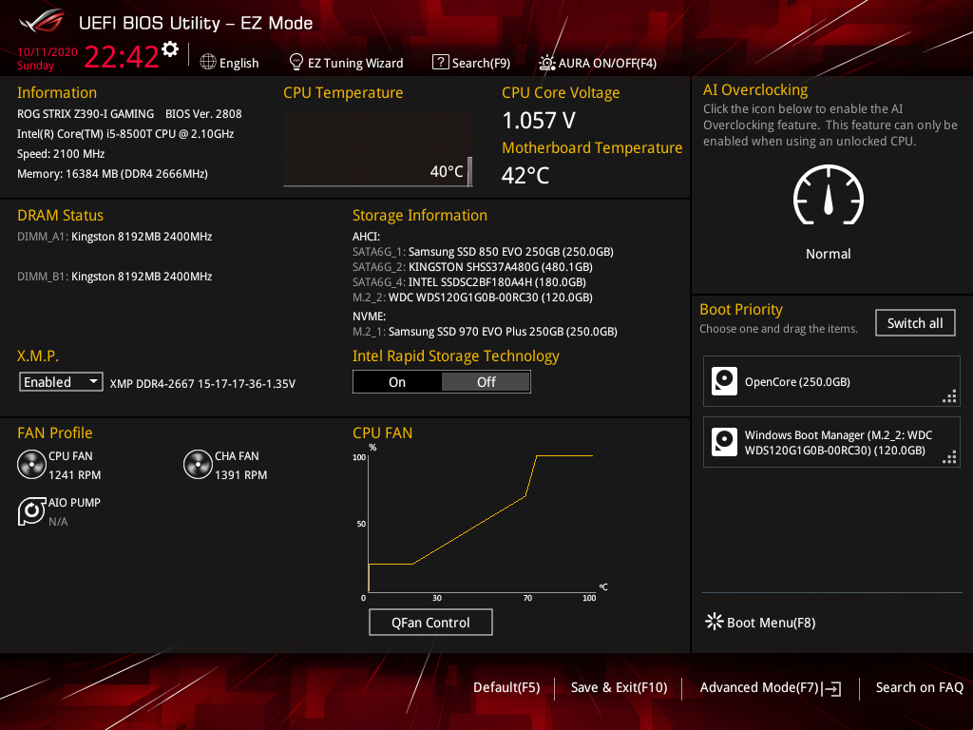The image size is (973, 730).
Task: Select English language option
Action: coord(230,63)
